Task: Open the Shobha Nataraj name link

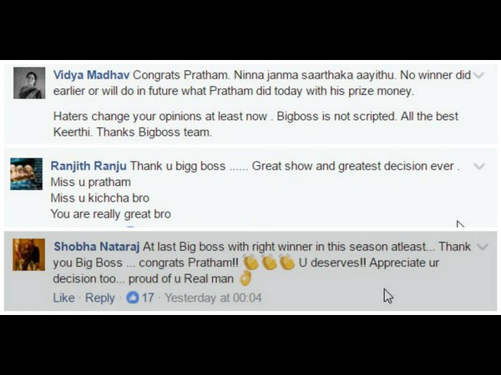Action: pos(97,247)
